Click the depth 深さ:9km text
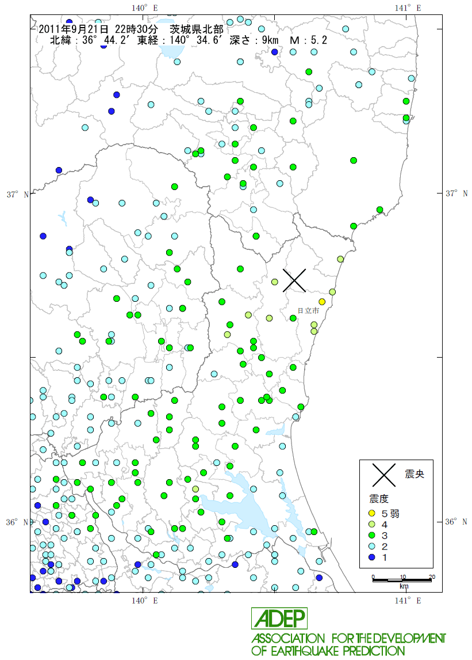This screenshot has width=472, height=660. (254, 40)
